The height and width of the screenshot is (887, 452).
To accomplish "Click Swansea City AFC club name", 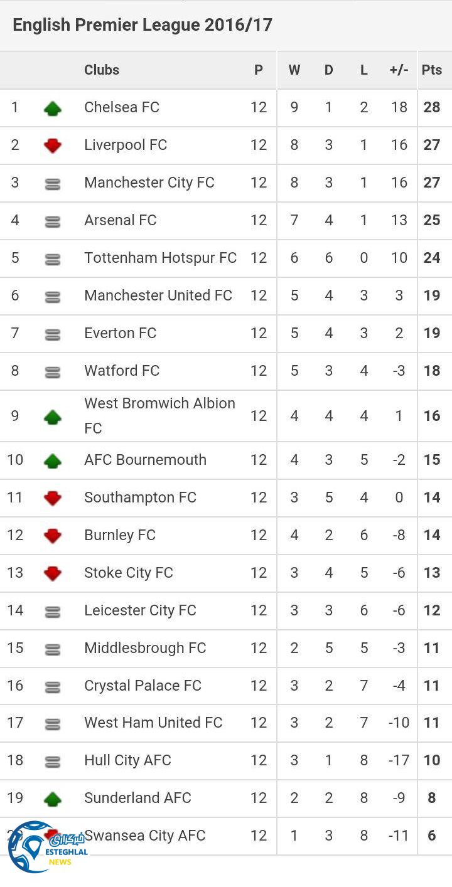I will tap(145, 836).
